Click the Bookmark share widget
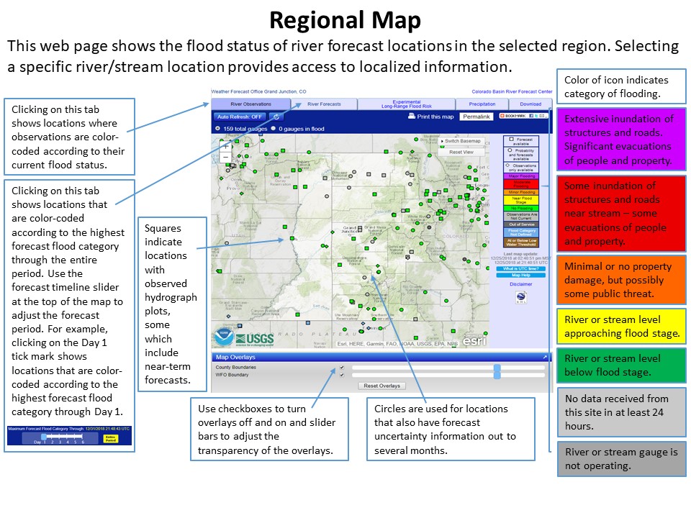The height and width of the screenshot is (518, 691). [x=523, y=116]
